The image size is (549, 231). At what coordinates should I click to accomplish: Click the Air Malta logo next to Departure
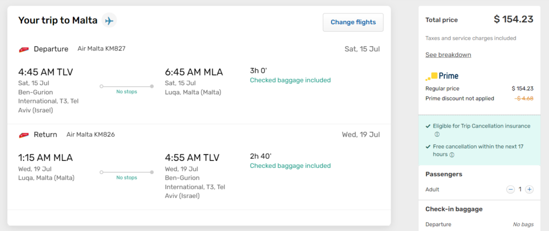coord(24,49)
